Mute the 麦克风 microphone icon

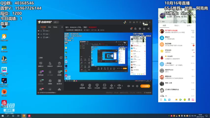tap(111, 86)
